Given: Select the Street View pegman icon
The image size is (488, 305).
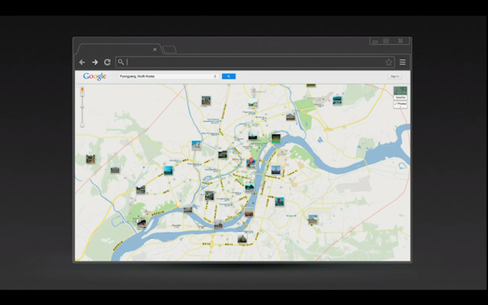Looking at the screenshot, I should click(82, 90).
